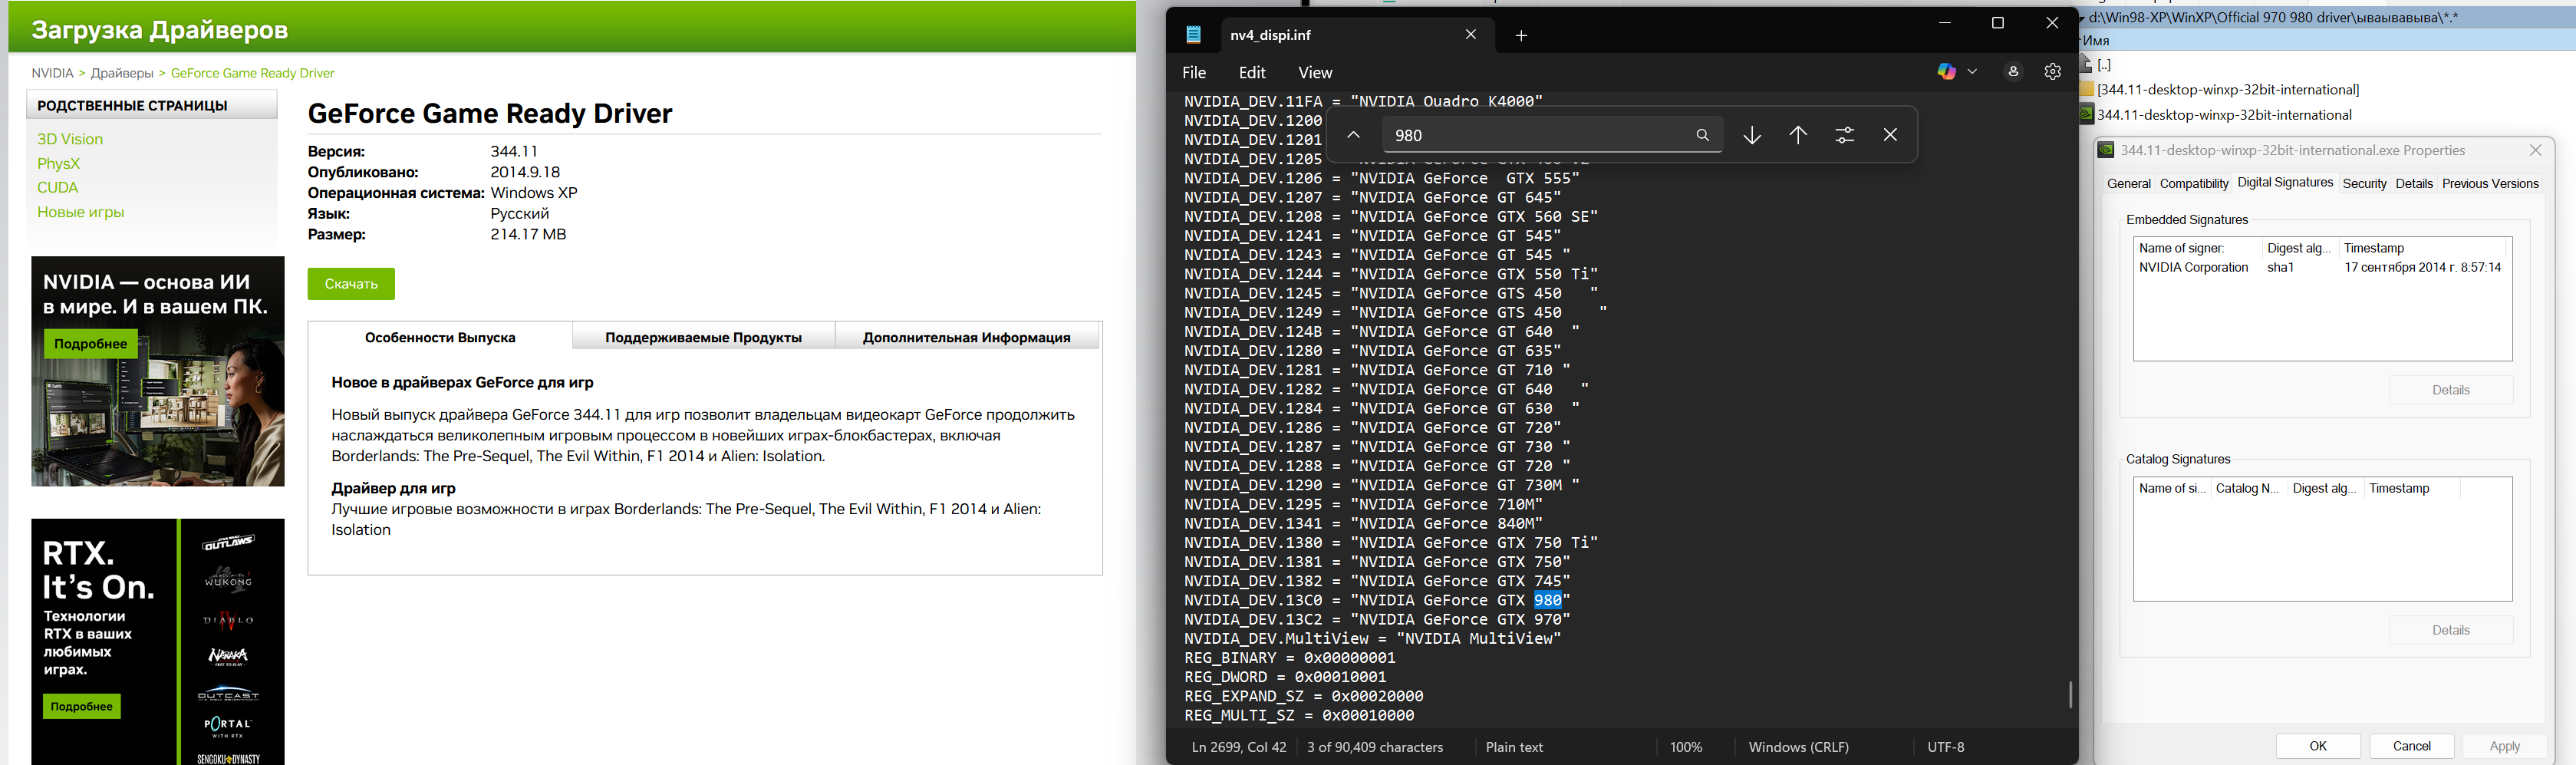The image size is (2576, 765).
Task: Open the PhysX sidebar link
Action: coord(58,163)
